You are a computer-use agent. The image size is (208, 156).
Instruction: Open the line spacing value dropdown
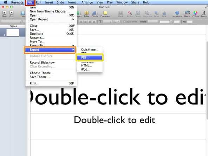coord(107,22)
